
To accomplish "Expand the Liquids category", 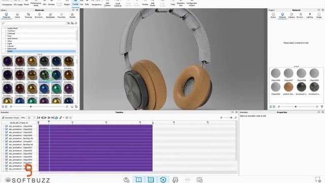I will (6, 46).
